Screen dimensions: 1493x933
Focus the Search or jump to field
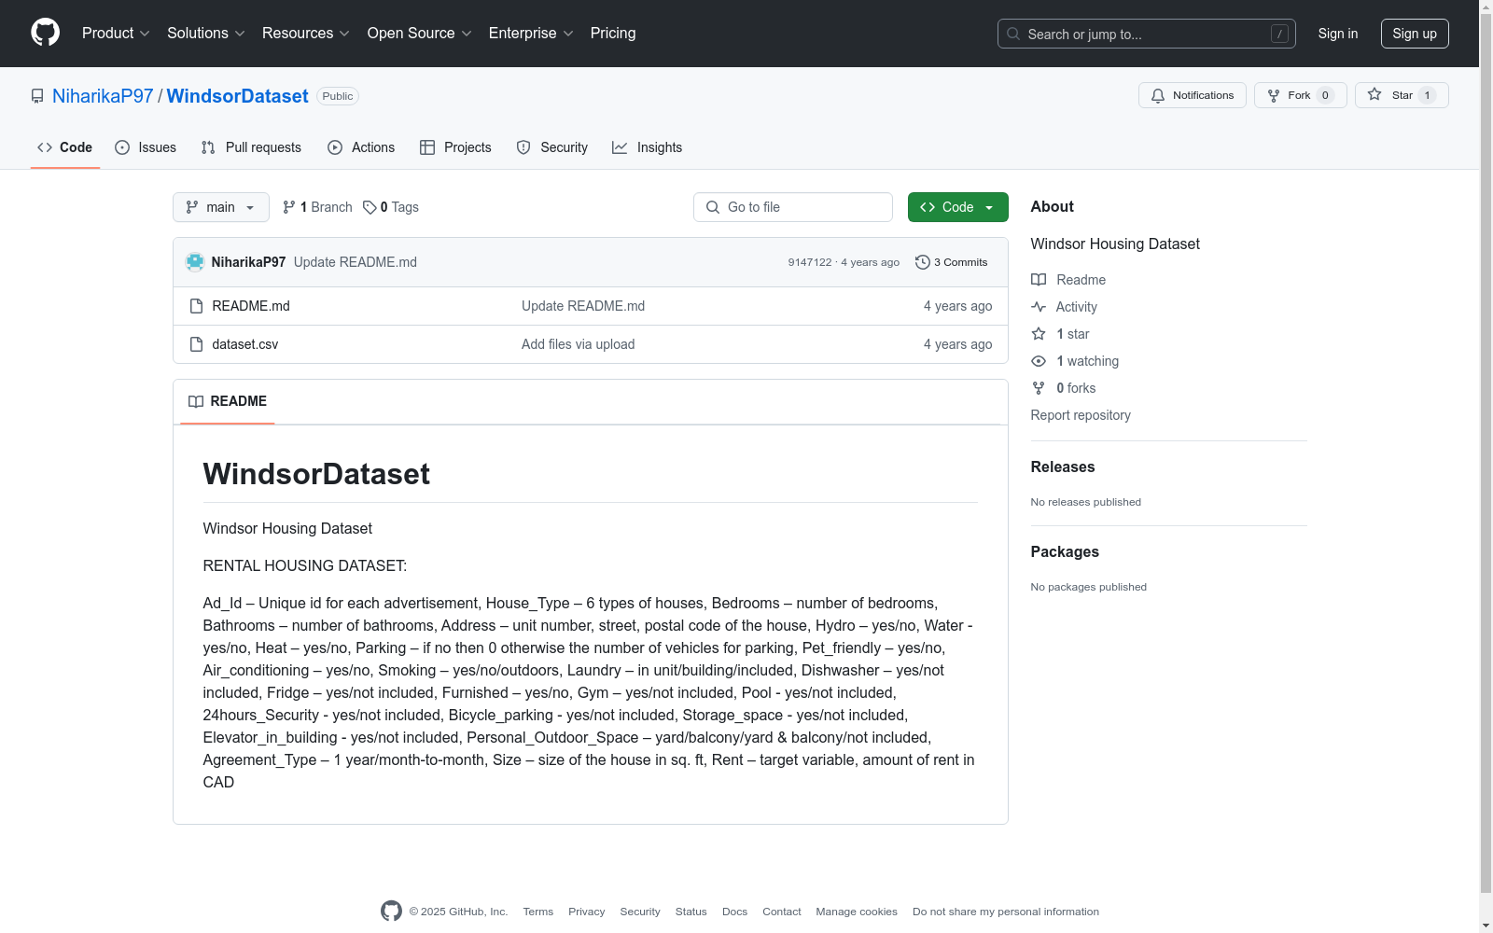1146,34
